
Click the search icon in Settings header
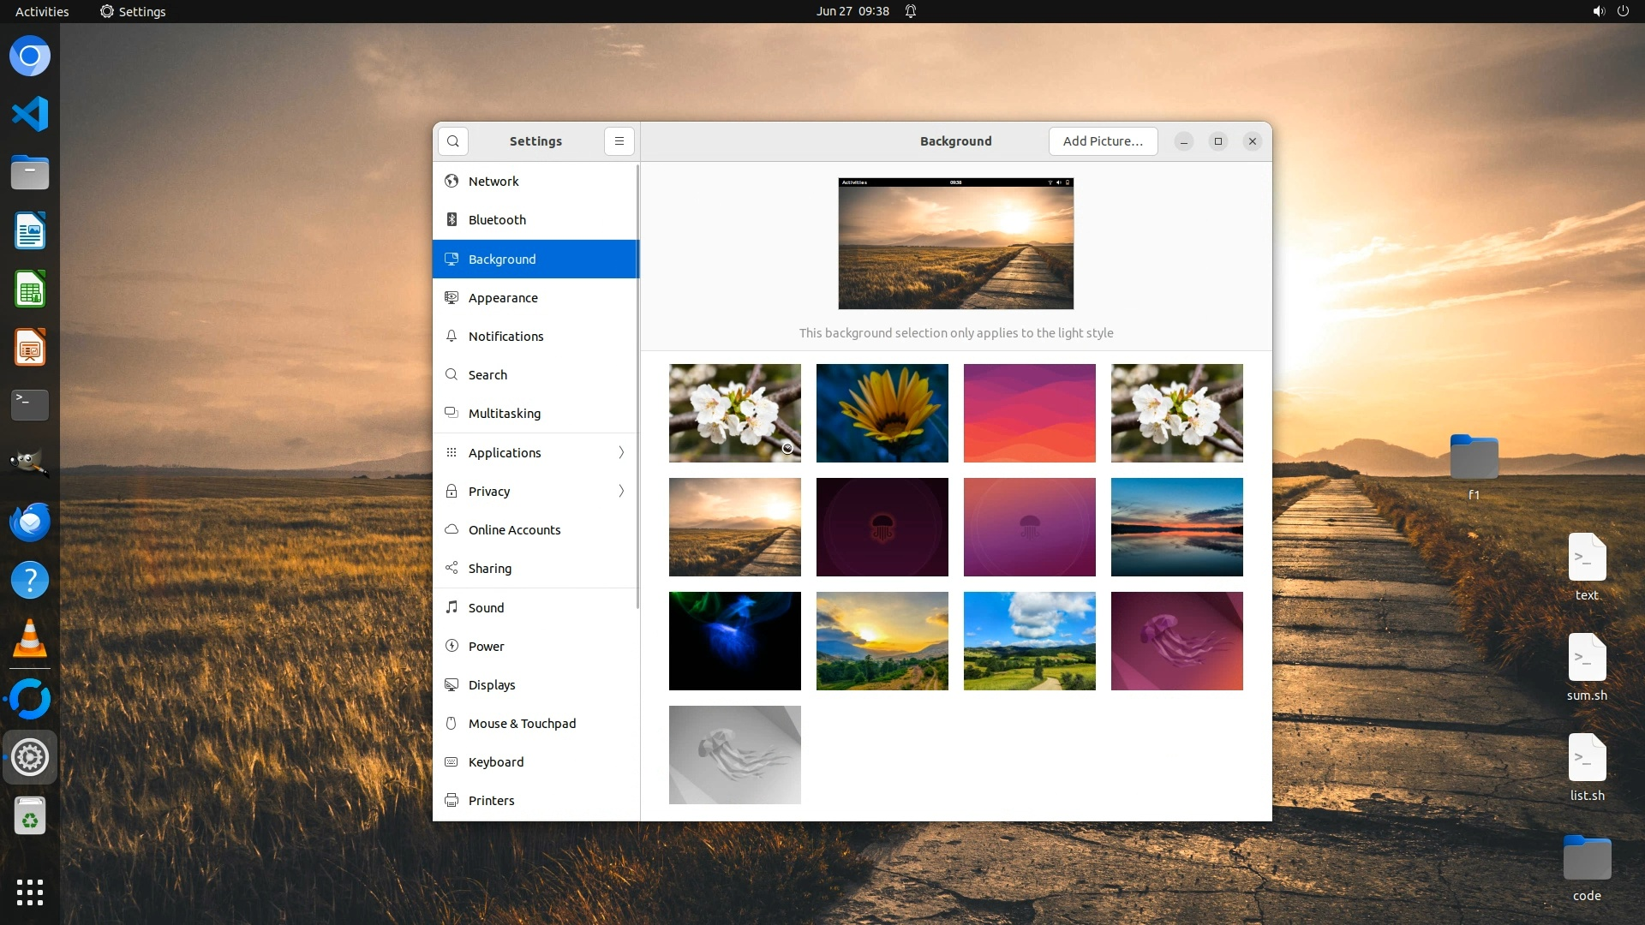pyautogui.click(x=452, y=141)
